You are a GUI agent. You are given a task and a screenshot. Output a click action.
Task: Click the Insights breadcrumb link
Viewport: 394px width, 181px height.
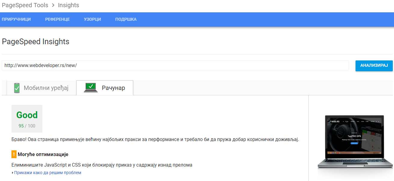pos(69,5)
